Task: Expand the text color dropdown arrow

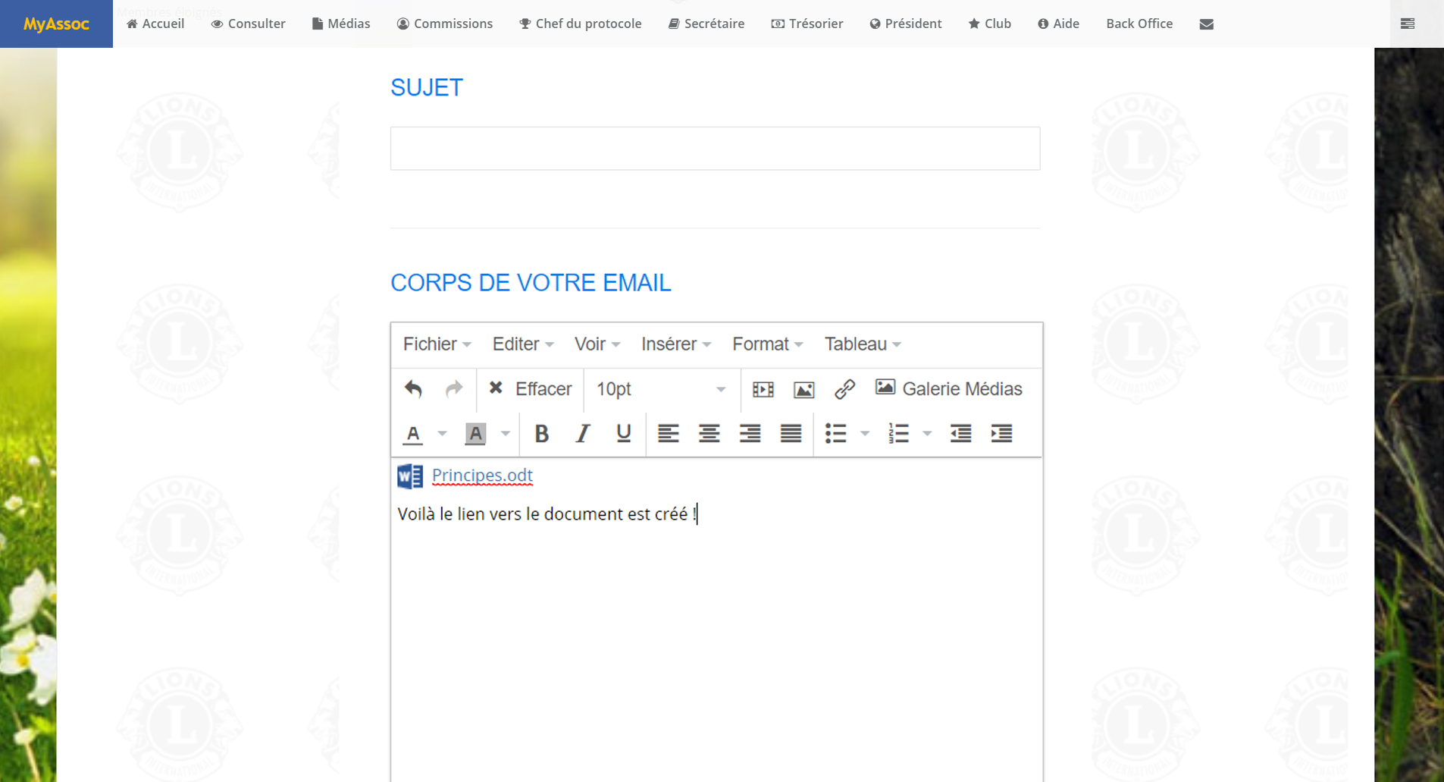Action: pos(442,433)
